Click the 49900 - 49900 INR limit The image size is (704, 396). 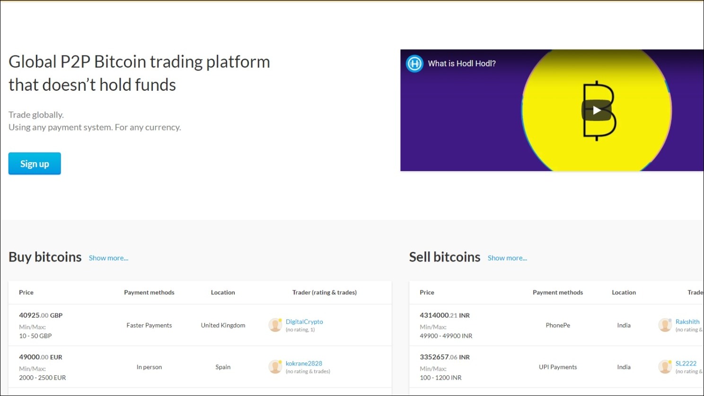tap(446, 336)
